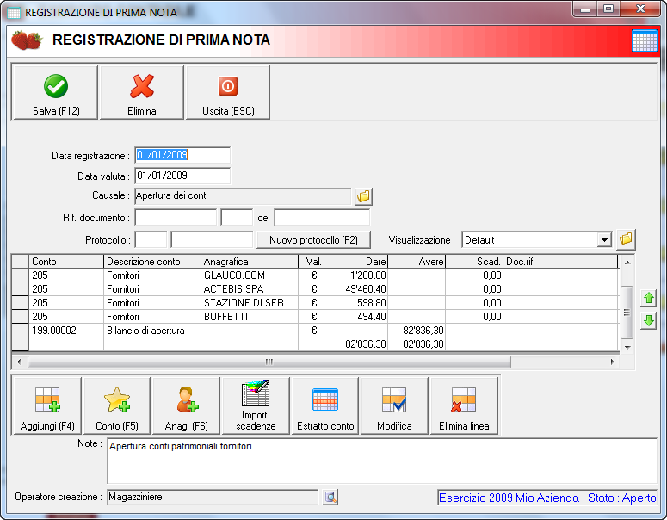Select the ACTEBIS SPA row cell
Viewport: 667px width, 520px height.
(x=250, y=289)
